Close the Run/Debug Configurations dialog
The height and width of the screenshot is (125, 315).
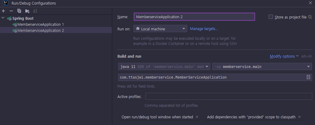(310, 3)
